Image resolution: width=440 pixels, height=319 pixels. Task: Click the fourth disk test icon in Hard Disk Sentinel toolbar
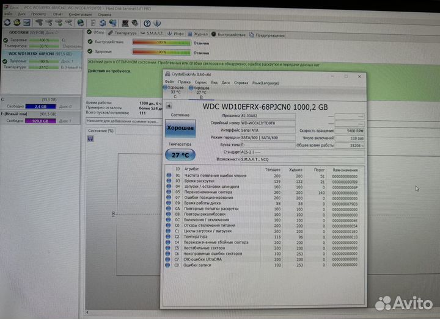tap(68, 23)
